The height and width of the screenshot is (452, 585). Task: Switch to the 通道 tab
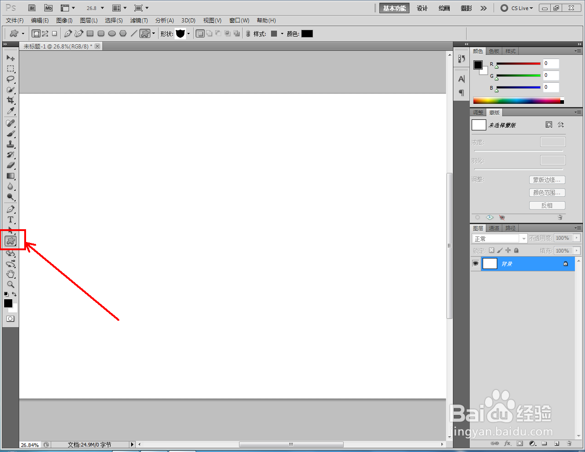(494, 228)
